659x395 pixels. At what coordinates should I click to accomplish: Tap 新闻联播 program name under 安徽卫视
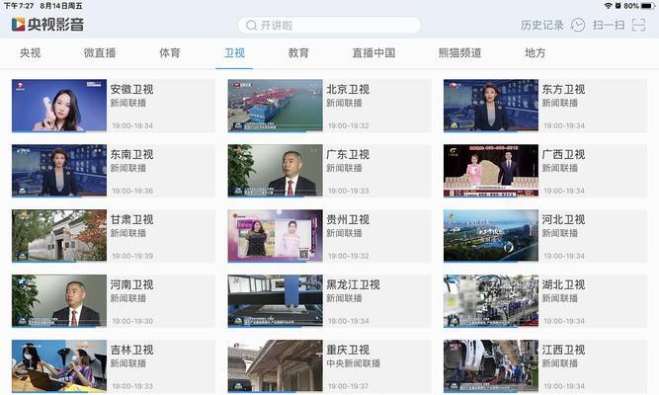(x=128, y=103)
